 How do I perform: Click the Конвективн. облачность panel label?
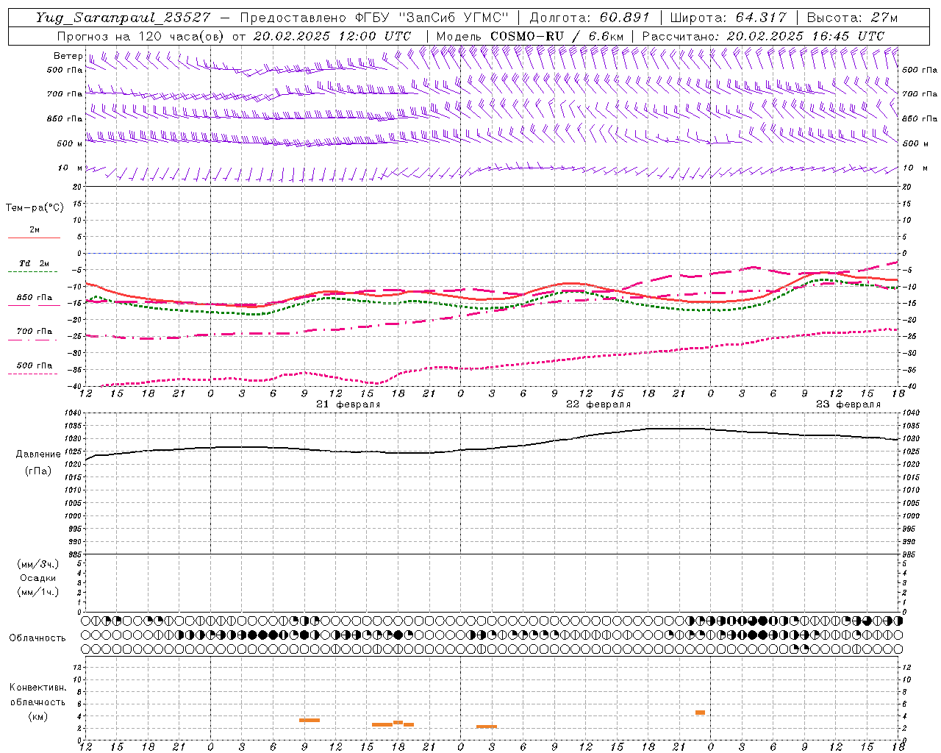(x=37, y=695)
